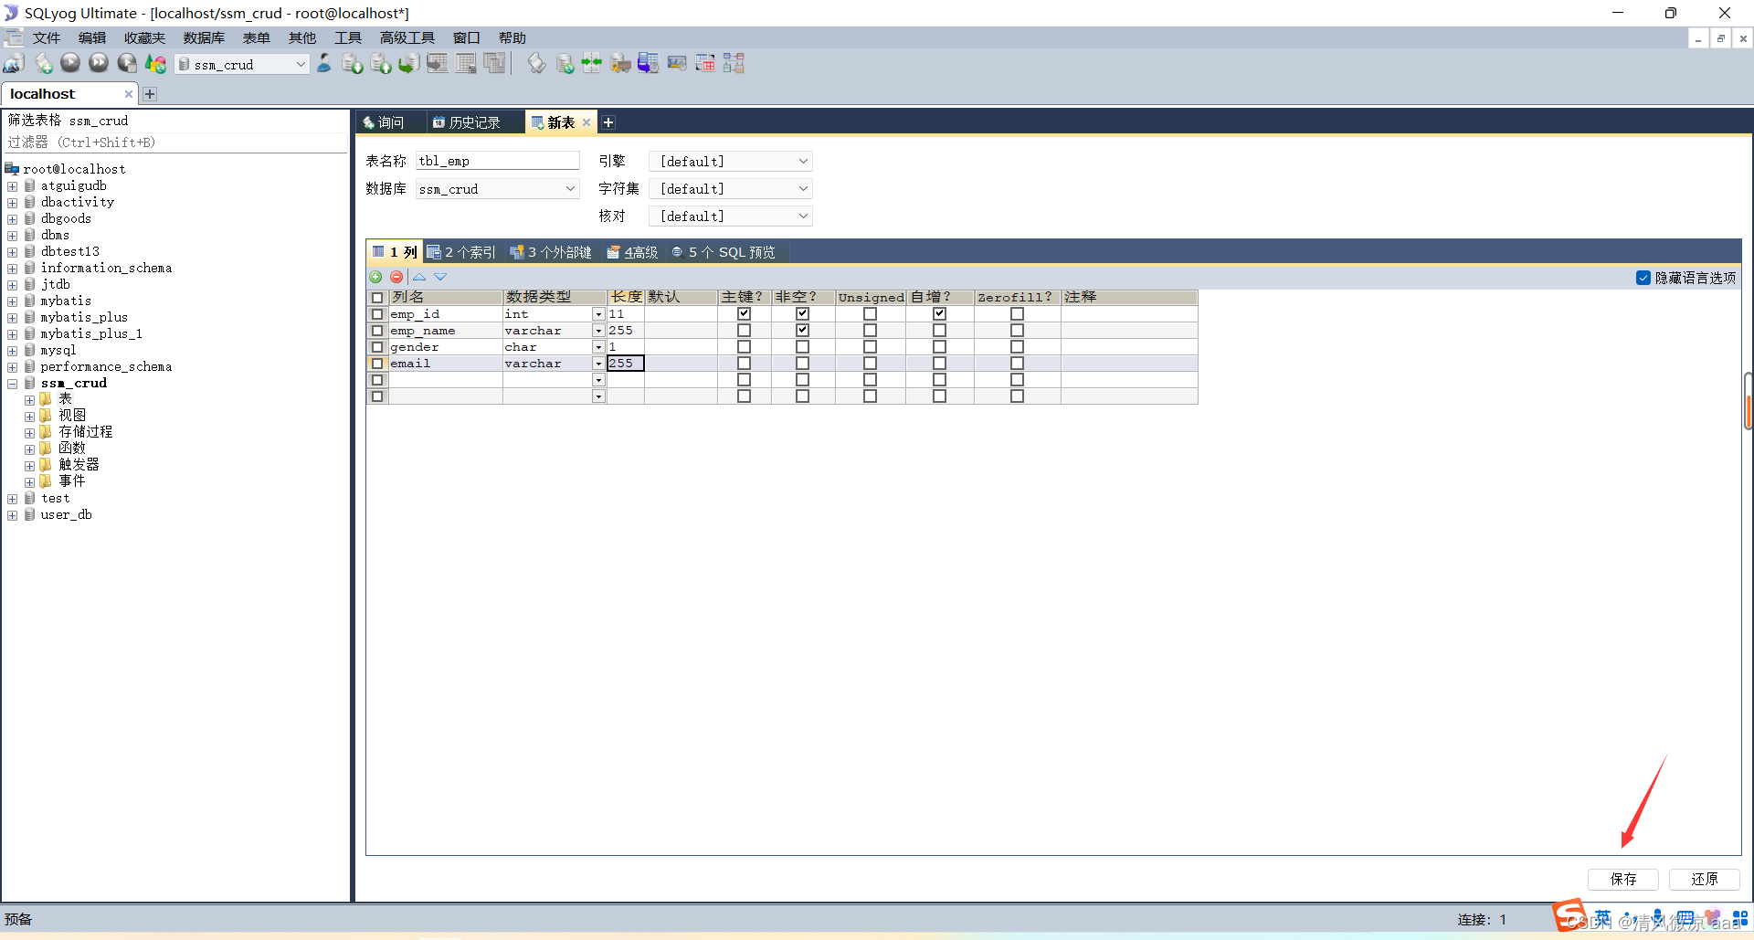Screen dimensions: 1754x940
Task: Click the migration toolkit truck icon
Action: click(620, 64)
